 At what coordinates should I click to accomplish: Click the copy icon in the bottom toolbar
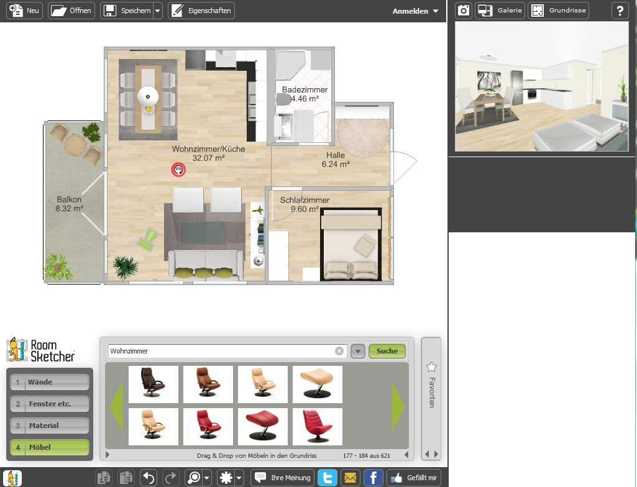click(103, 477)
